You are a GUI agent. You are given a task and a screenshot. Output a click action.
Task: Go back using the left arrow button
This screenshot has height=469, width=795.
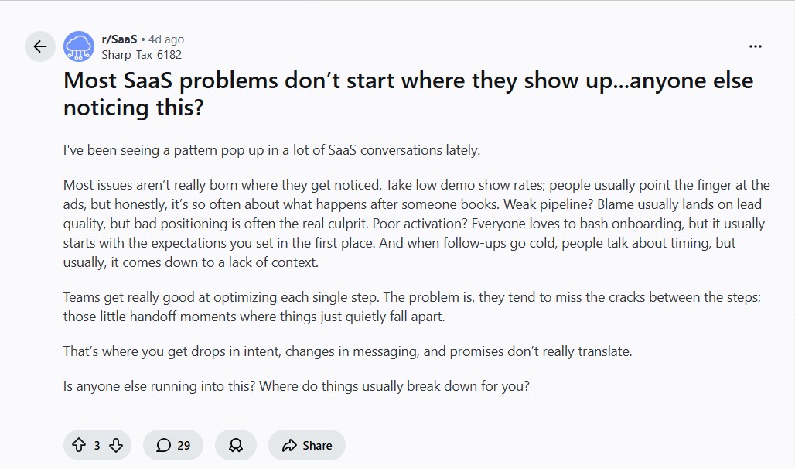coord(40,46)
